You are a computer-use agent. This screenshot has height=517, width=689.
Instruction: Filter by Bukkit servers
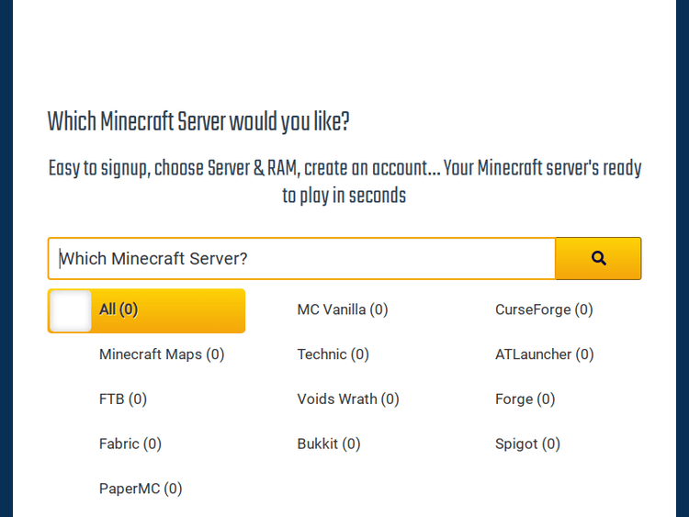click(x=329, y=444)
